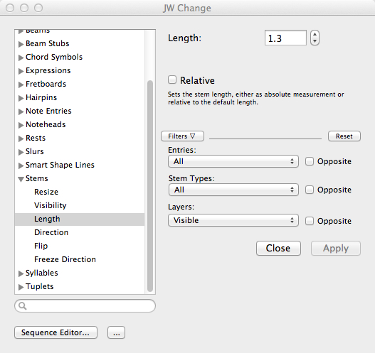The width and height of the screenshot is (375, 353).
Task: Expand the Note Entries category
Action: click(x=21, y=112)
